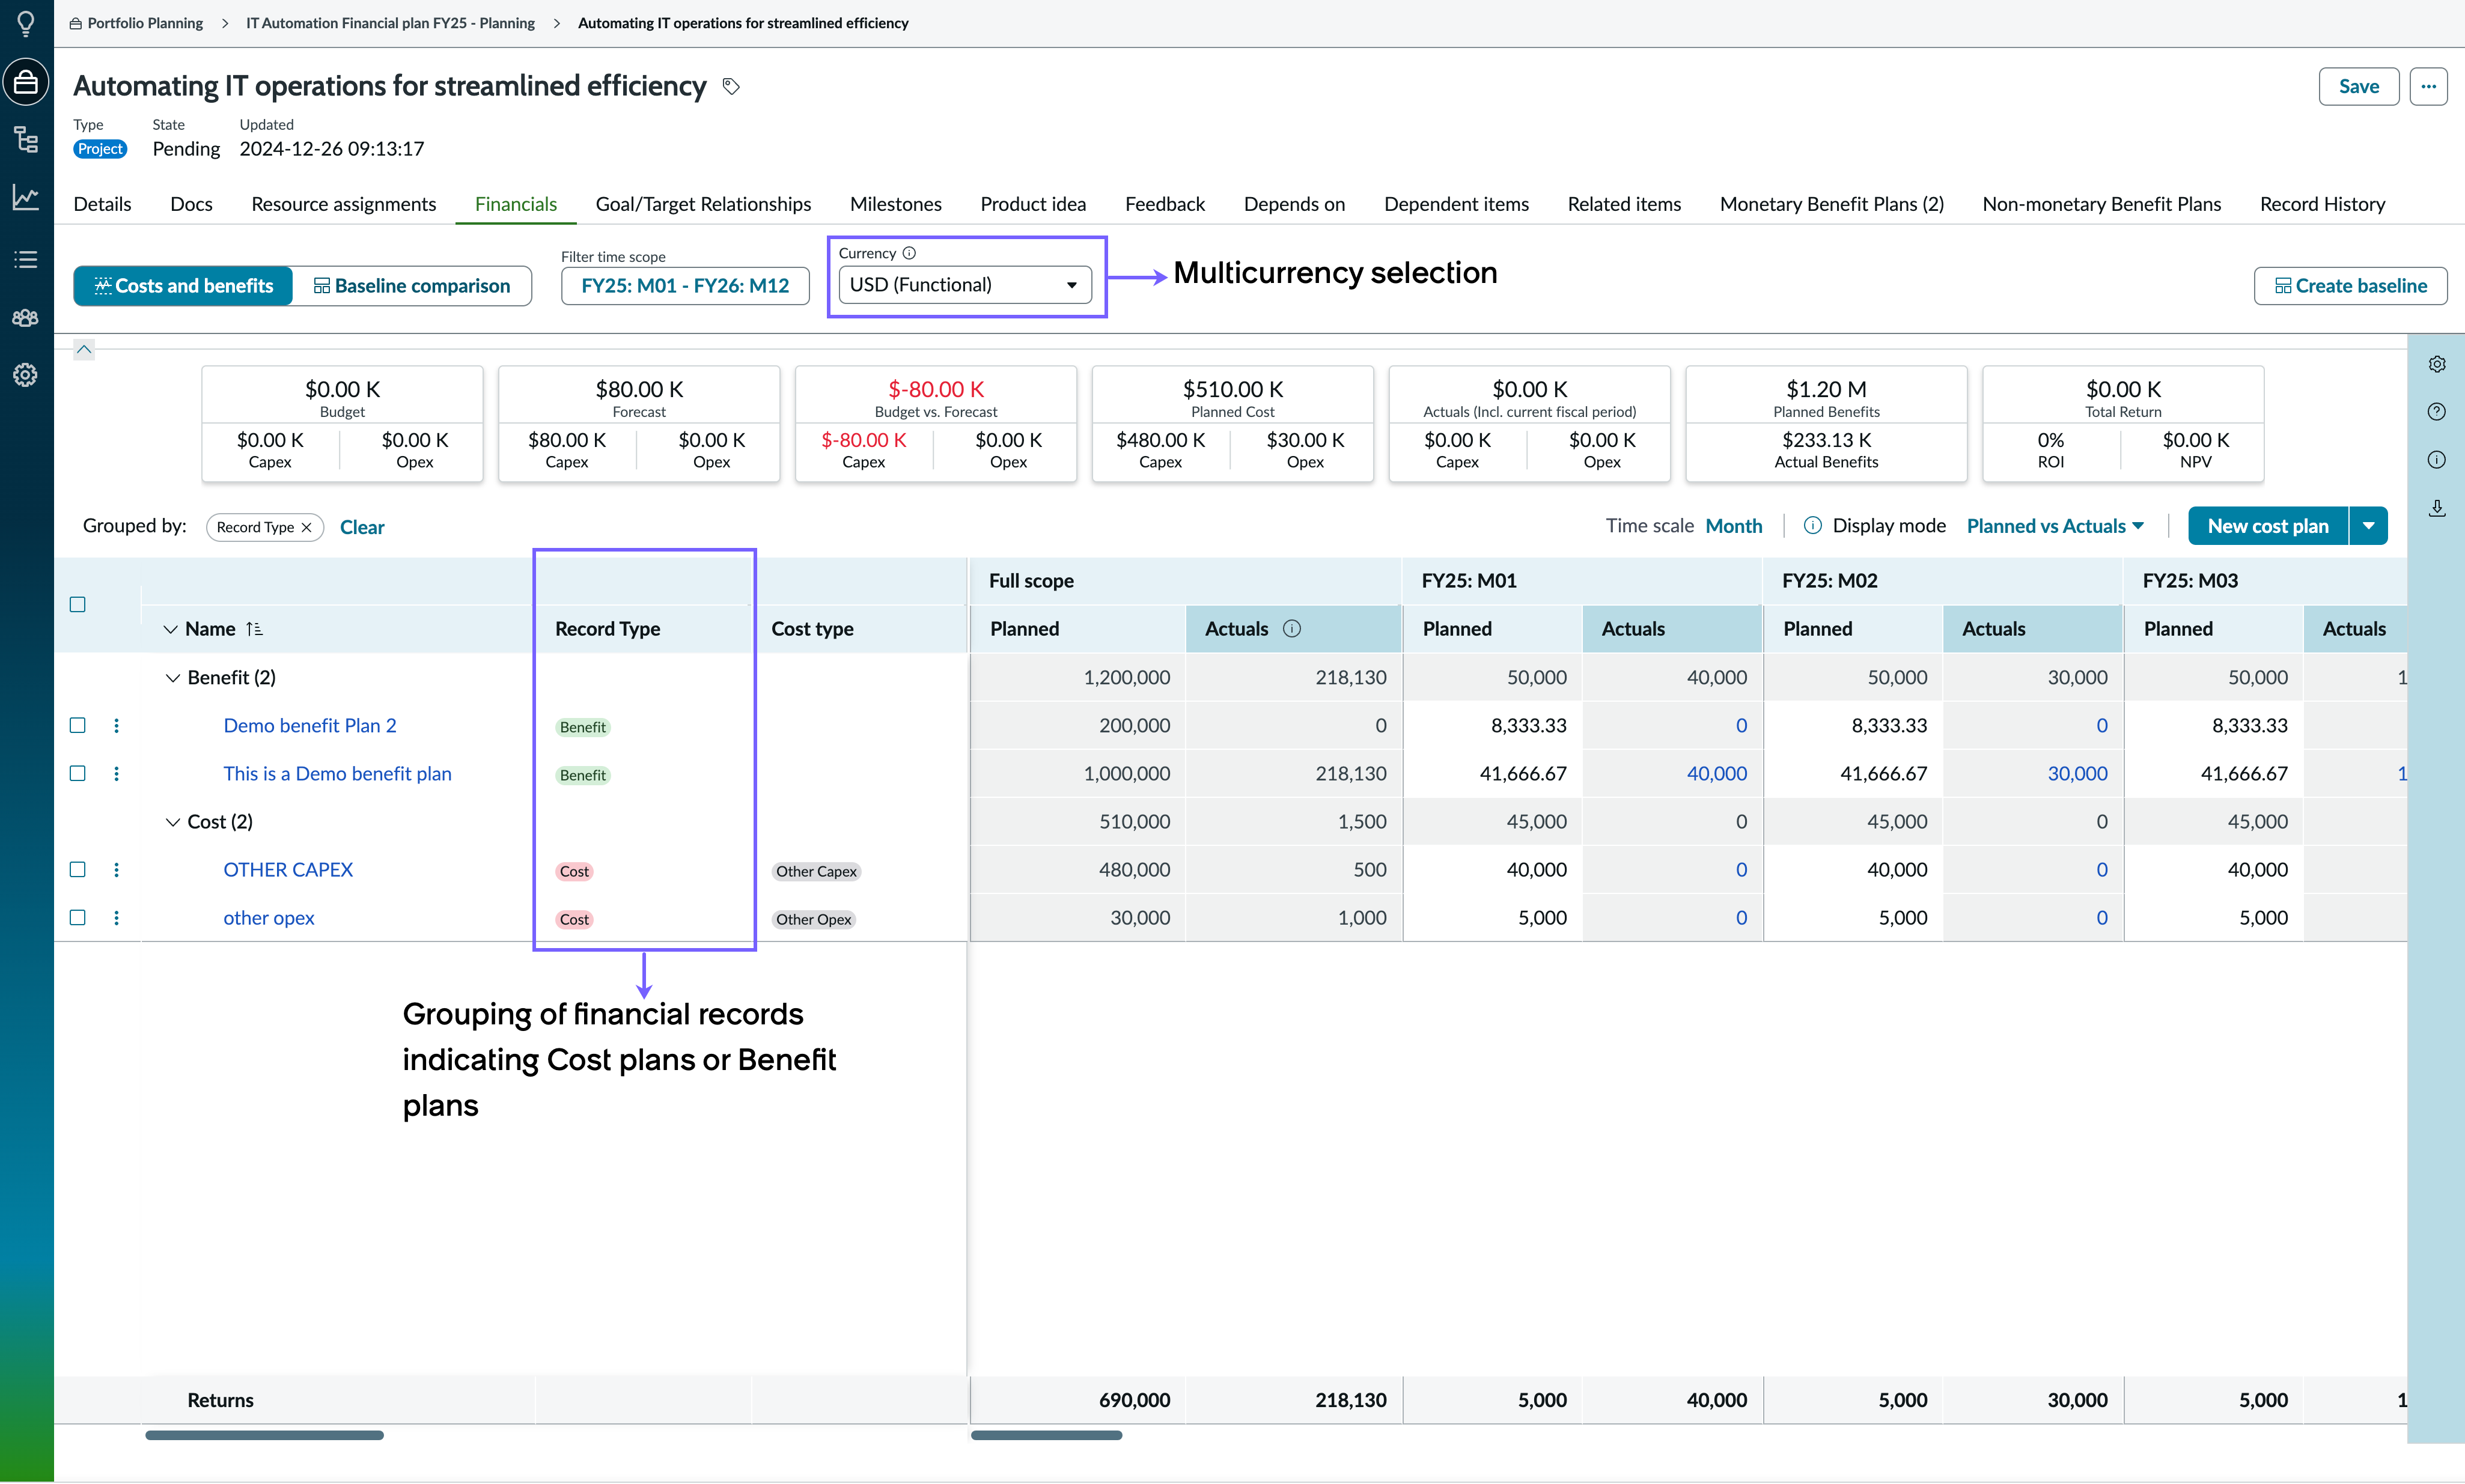
Task: Click the Save button
Action: point(2358,86)
